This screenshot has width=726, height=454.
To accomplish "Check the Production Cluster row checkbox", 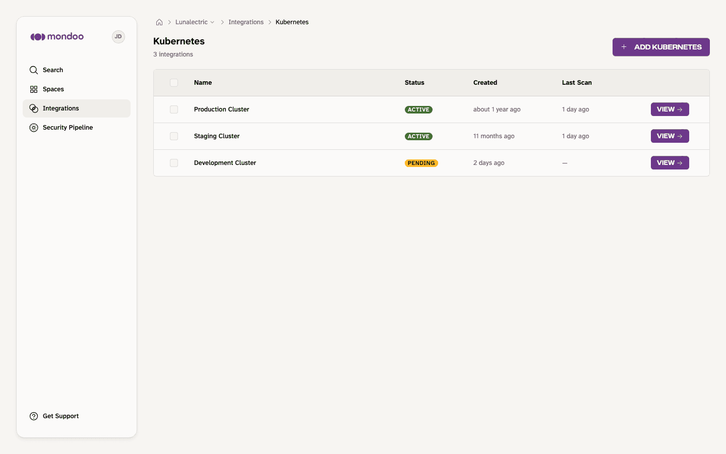I will click(x=174, y=109).
